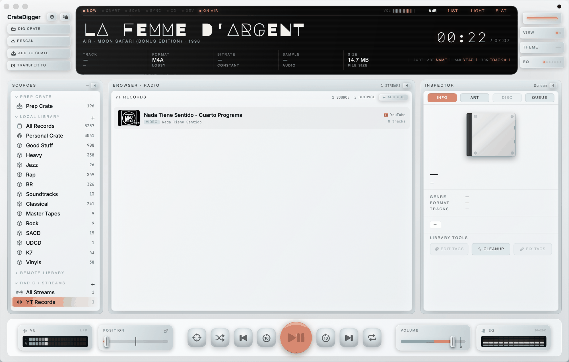Screen dimensions: 569x362
Task: Collapse the Inspector panel with its arrow icon
Action: coord(553,86)
